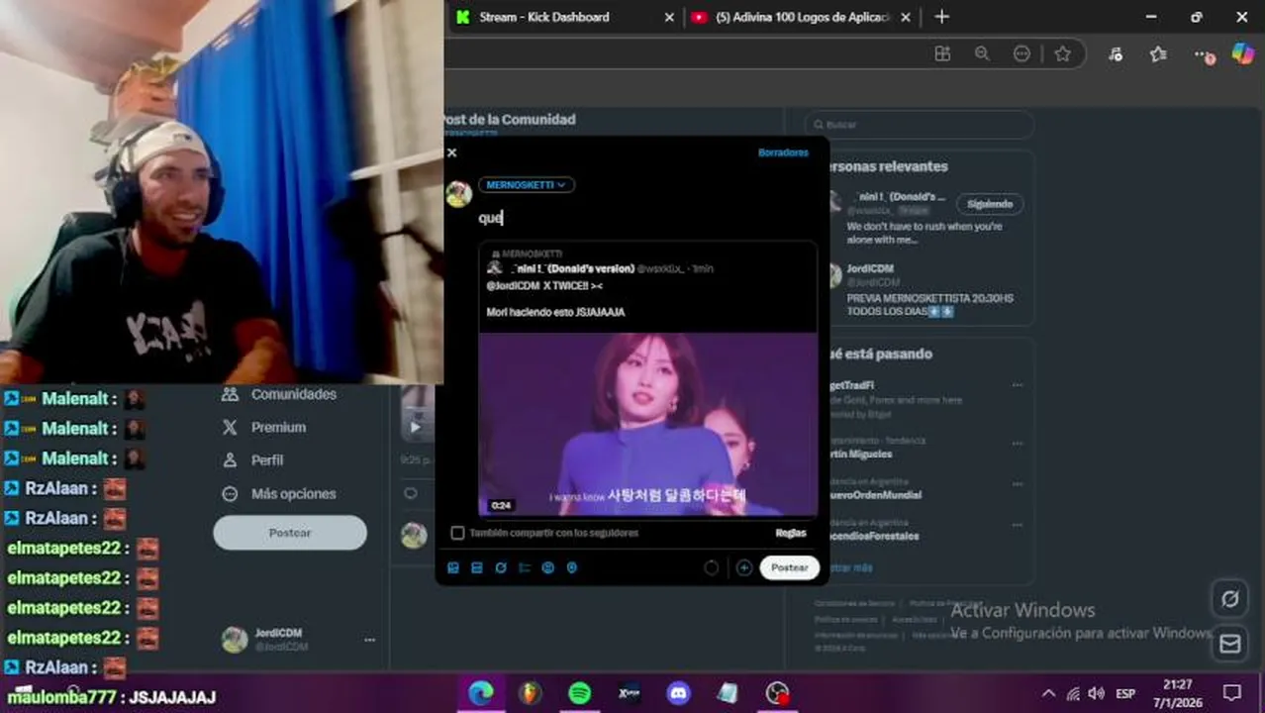Open the apps icon in address bar
Screen dimensions: 1265x713
pos(942,53)
